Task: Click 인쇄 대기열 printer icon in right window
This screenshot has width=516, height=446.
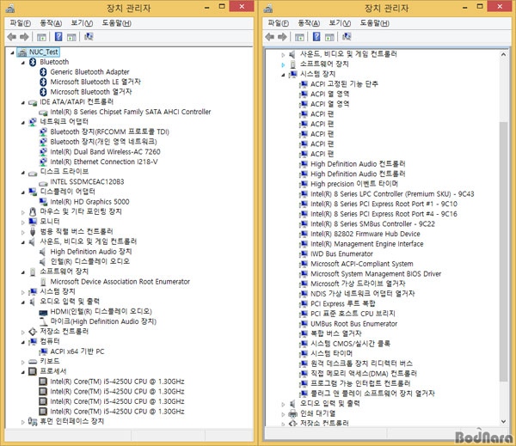Action: 292,413
